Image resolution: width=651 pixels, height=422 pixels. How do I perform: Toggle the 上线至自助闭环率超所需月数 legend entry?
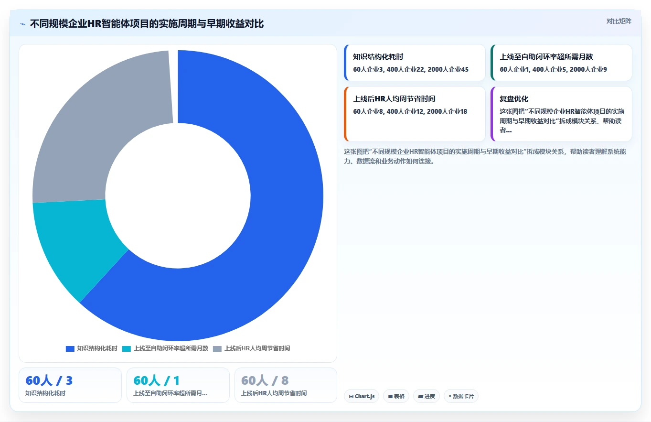[x=165, y=348]
